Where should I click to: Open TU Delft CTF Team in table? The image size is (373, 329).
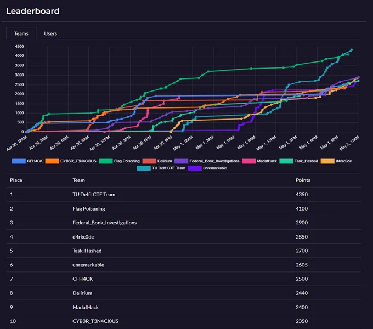click(x=94, y=195)
